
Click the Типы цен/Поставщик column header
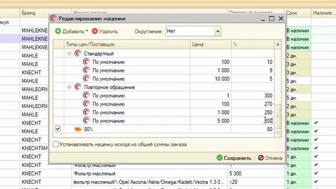127,44
